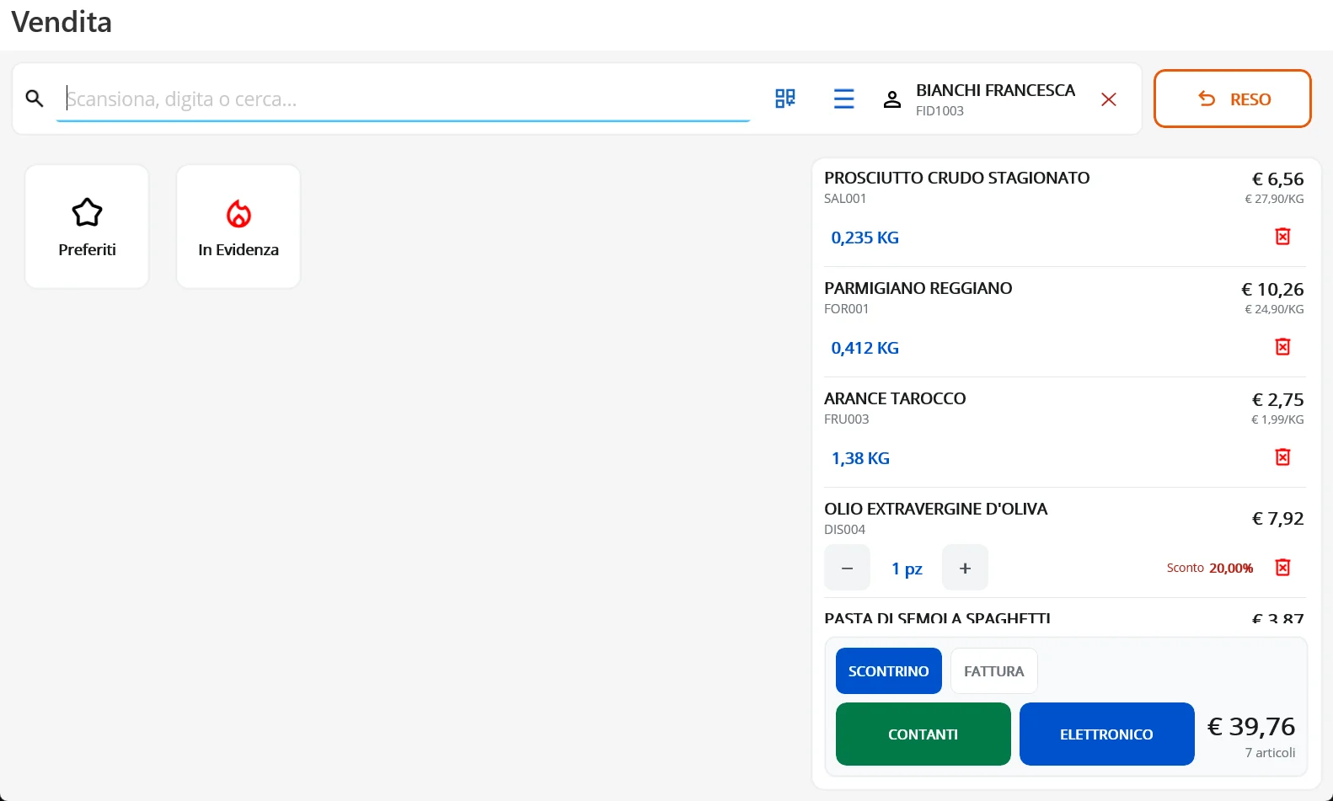1333x801 pixels.
Task: Click customer name BIANCHI FRANCESCA
Action: point(995,90)
